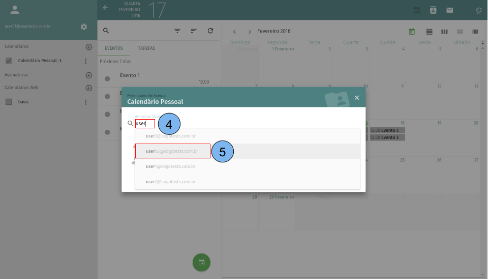Open the events sort options
The width and height of the screenshot is (488, 279).
194,31
